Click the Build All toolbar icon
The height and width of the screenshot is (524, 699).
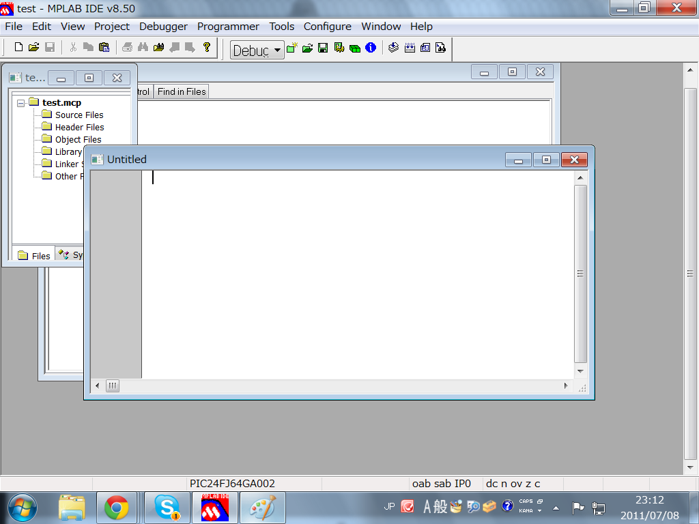coord(410,48)
